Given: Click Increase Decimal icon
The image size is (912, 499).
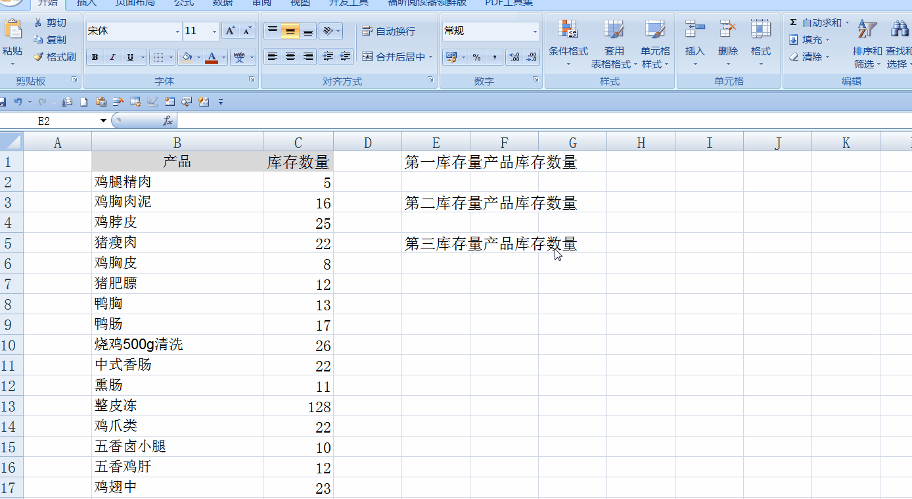Looking at the screenshot, I should click(x=514, y=57).
